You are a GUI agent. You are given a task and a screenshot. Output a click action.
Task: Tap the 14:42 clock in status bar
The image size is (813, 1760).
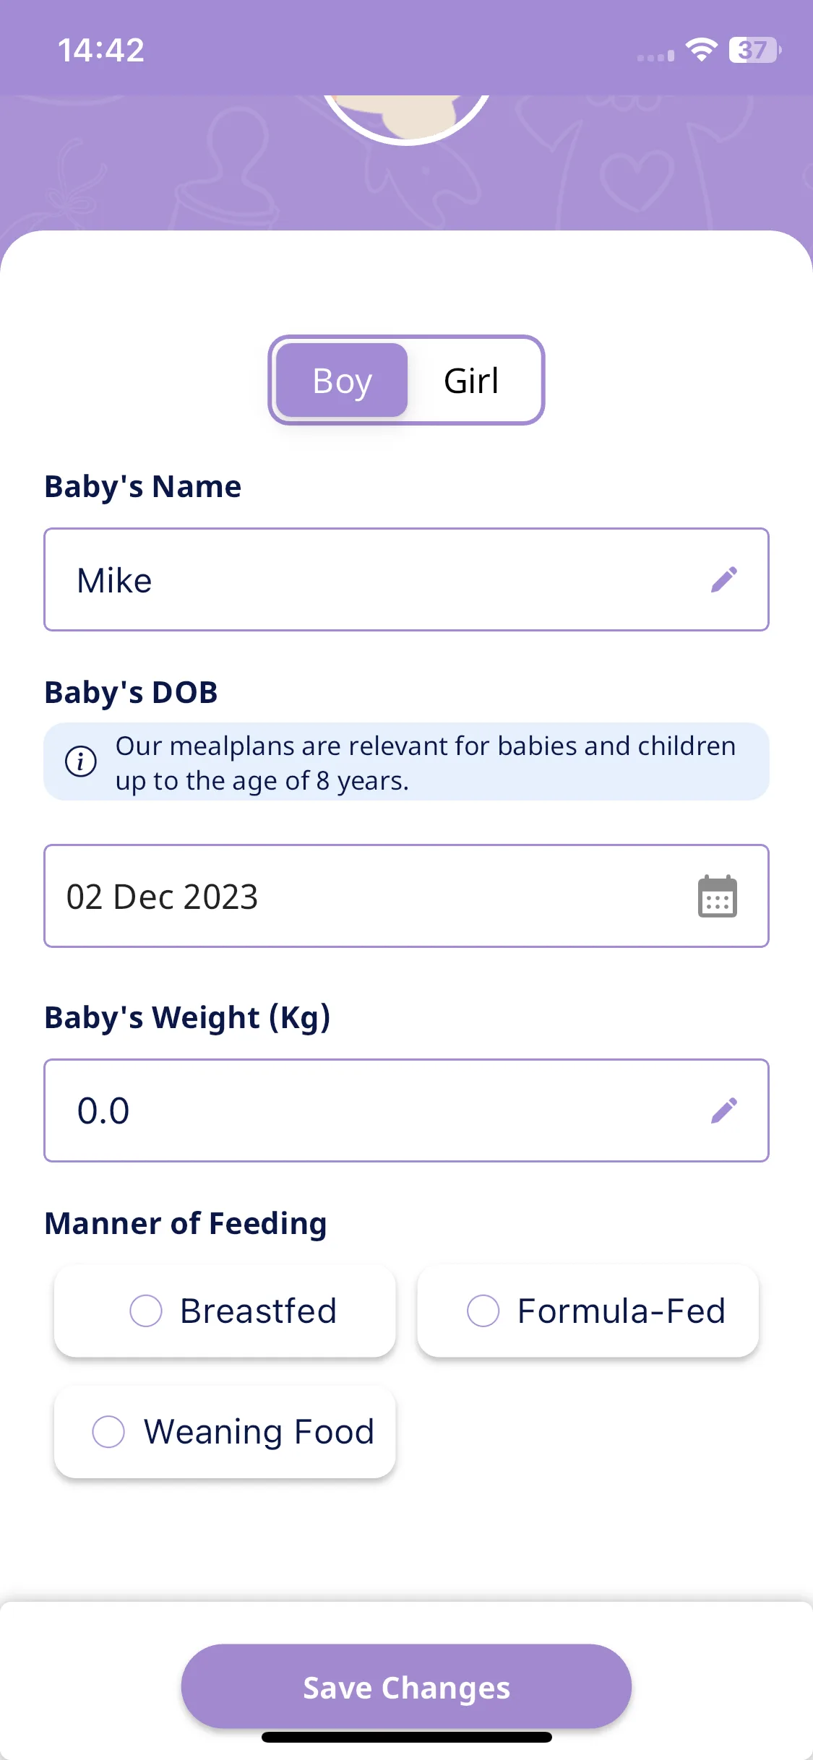pos(101,50)
